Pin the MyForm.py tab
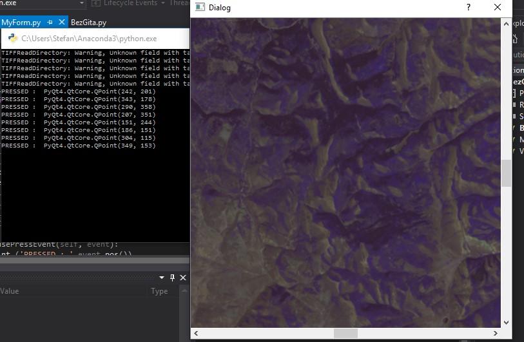This screenshot has width=524, height=342. (50, 23)
